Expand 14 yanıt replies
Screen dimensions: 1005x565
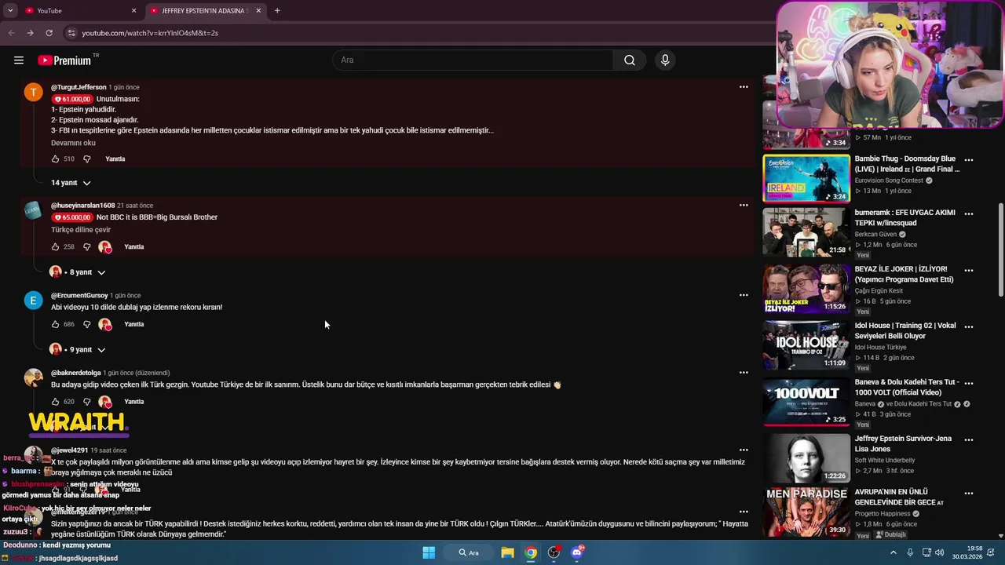(x=71, y=183)
